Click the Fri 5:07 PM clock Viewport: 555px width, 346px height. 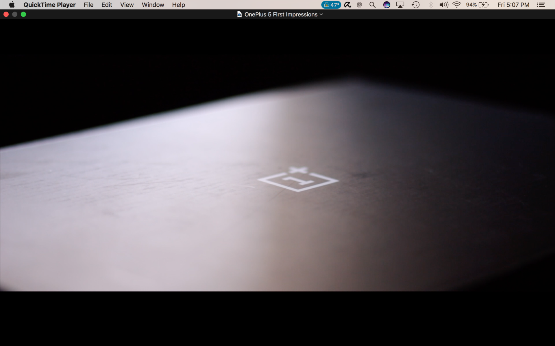pos(513,5)
